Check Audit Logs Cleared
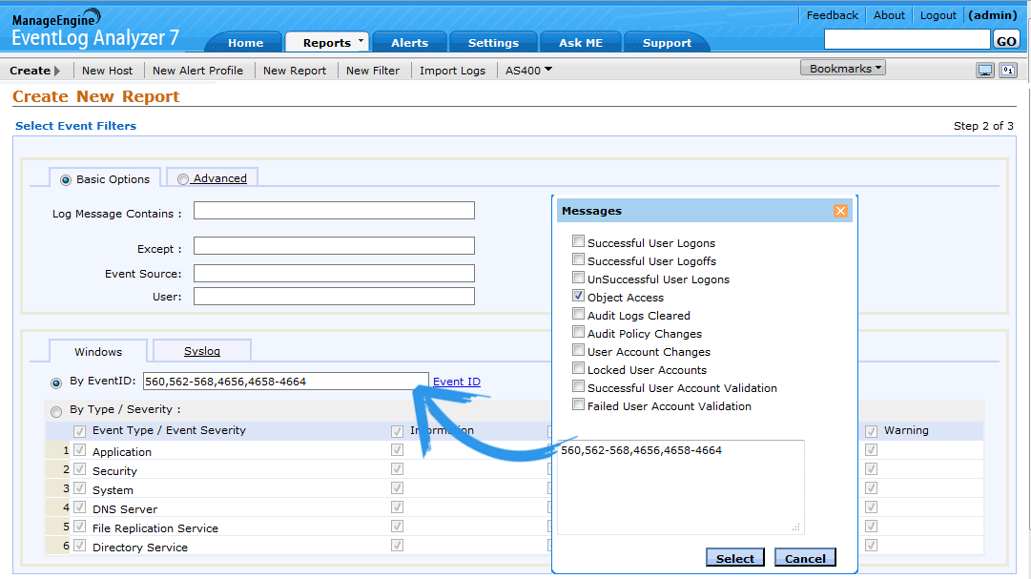 (579, 314)
